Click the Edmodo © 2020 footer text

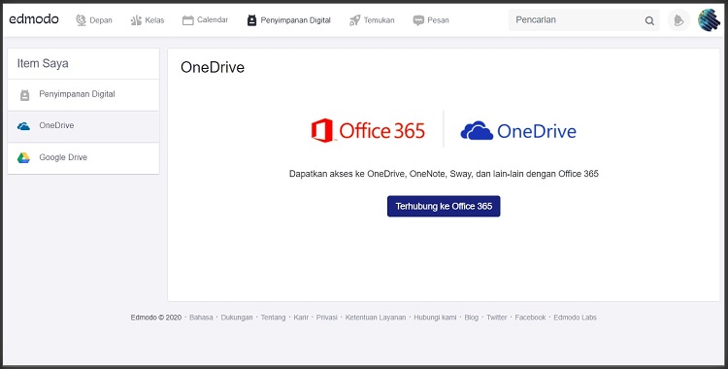[156, 318]
